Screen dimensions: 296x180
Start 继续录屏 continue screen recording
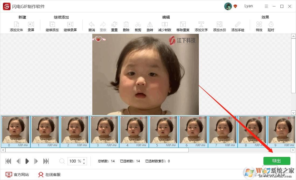pos(70,26)
